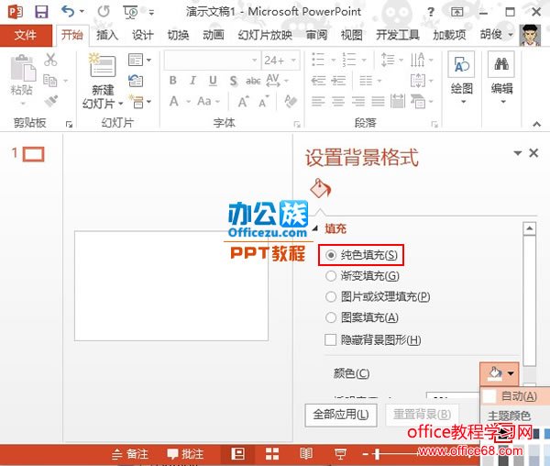Open Comments (批注) in status bar
The height and width of the screenshot is (466, 550).
coord(185,454)
